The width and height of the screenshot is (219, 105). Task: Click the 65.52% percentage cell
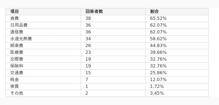click(x=177, y=18)
